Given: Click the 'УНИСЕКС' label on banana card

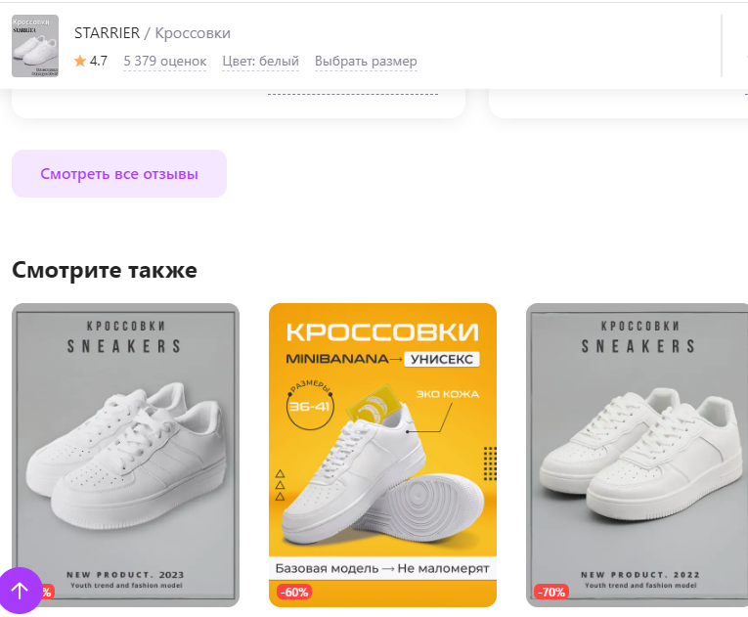Looking at the screenshot, I should tap(442, 359).
